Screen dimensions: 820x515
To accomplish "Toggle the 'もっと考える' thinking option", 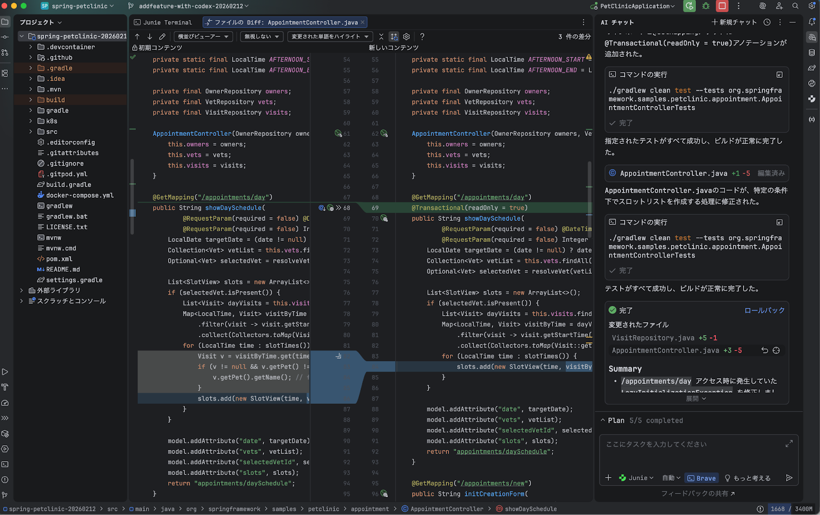I will [x=747, y=478].
